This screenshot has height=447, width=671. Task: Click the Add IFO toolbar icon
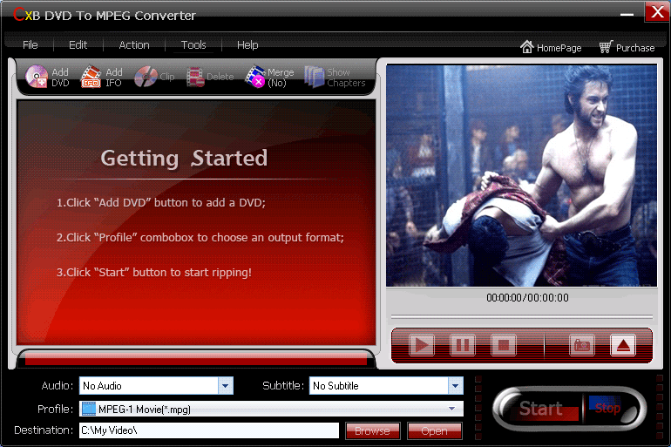point(91,77)
